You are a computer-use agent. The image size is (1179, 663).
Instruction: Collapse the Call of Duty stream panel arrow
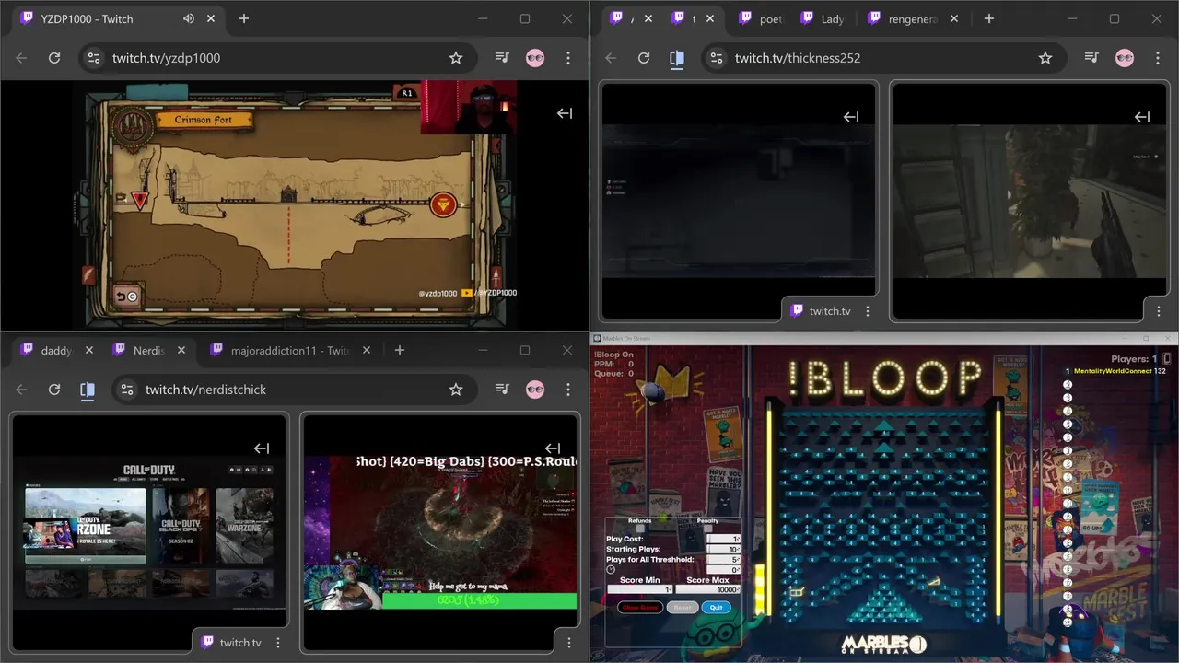click(x=262, y=448)
